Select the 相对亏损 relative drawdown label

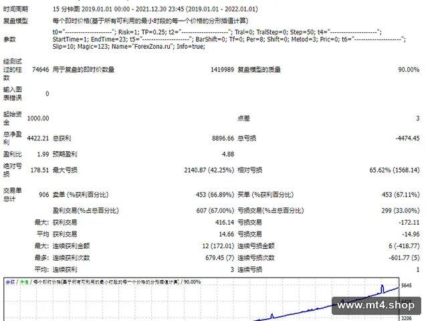tap(249, 170)
